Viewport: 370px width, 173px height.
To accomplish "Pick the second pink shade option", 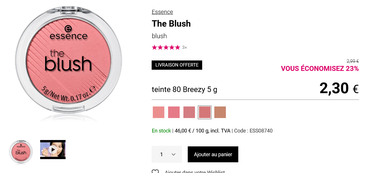I will (x=174, y=112).
